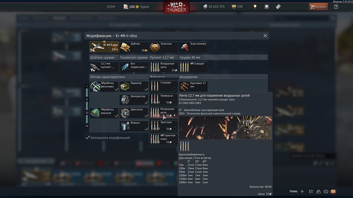
Task: Select Воздушные цели radio in belt list
Action: pyautogui.click(x=174, y=115)
